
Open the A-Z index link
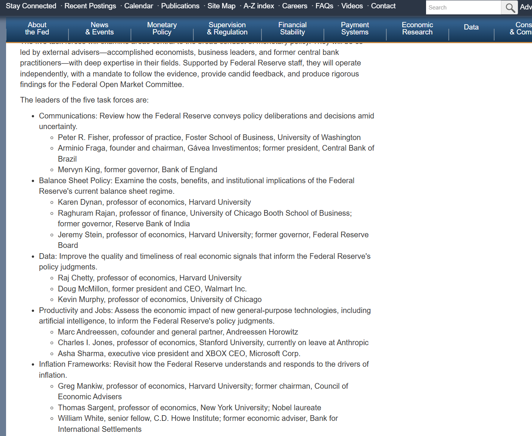[x=259, y=6]
